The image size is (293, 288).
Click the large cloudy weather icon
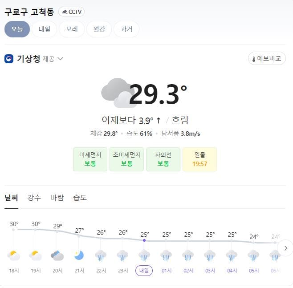point(118,93)
